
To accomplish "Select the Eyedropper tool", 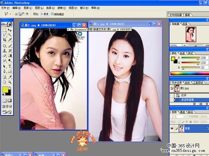I will (10, 77).
